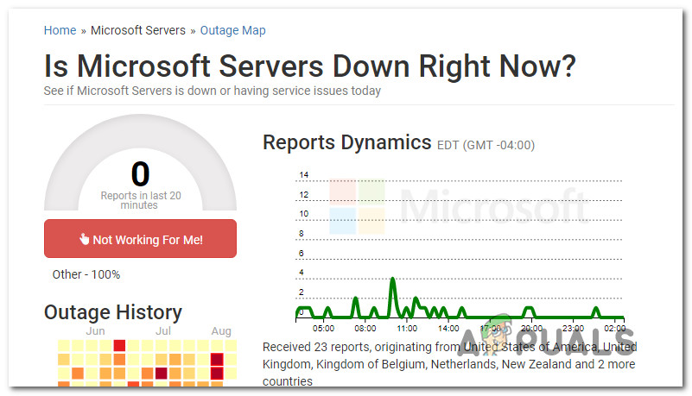Go to the Microsoft Servers breadcrumb
The width and height of the screenshot is (692, 396).
[138, 30]
